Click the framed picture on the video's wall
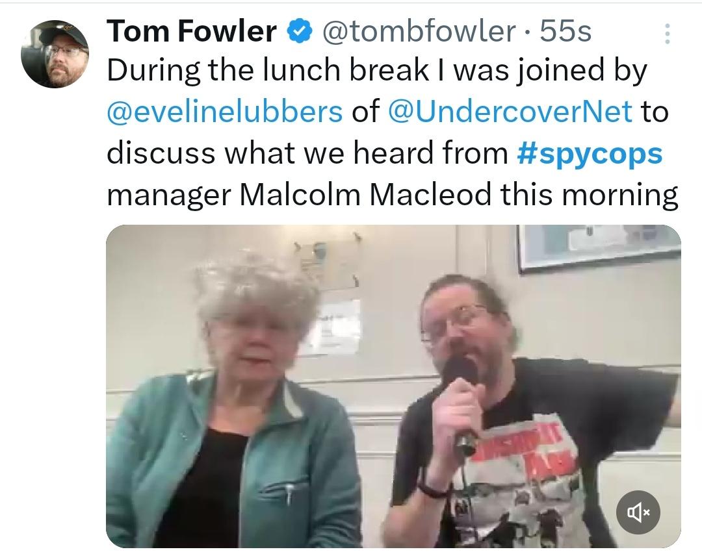The width and height of the screenshot is (702, 554). pyautogui.click(x=599, y=247)
